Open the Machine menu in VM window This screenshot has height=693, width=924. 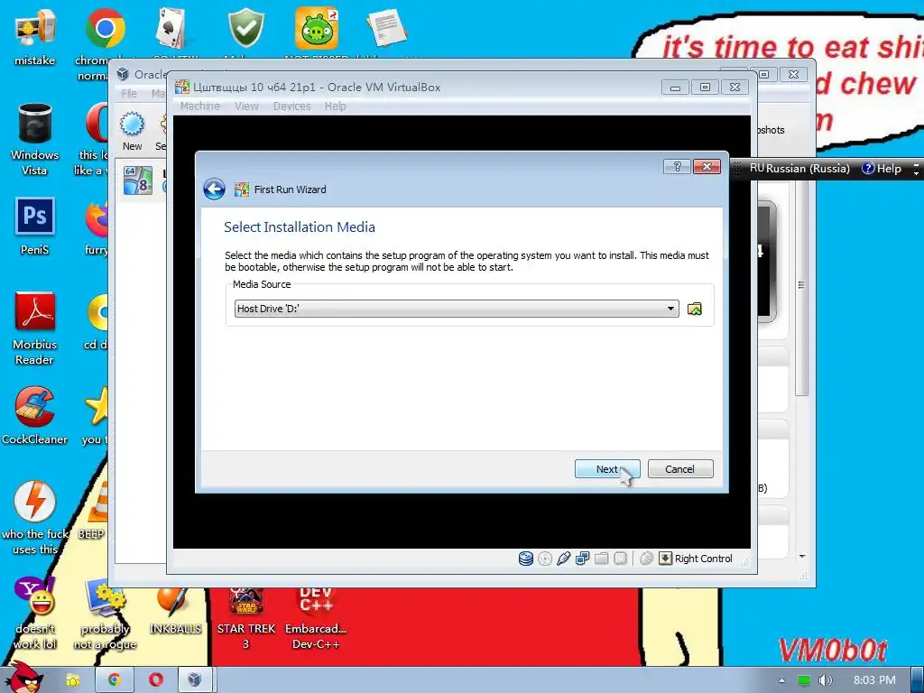[x=199, y=106]
